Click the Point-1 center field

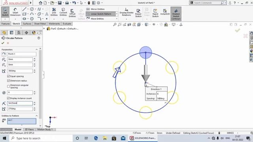click(x=22, y=54)
